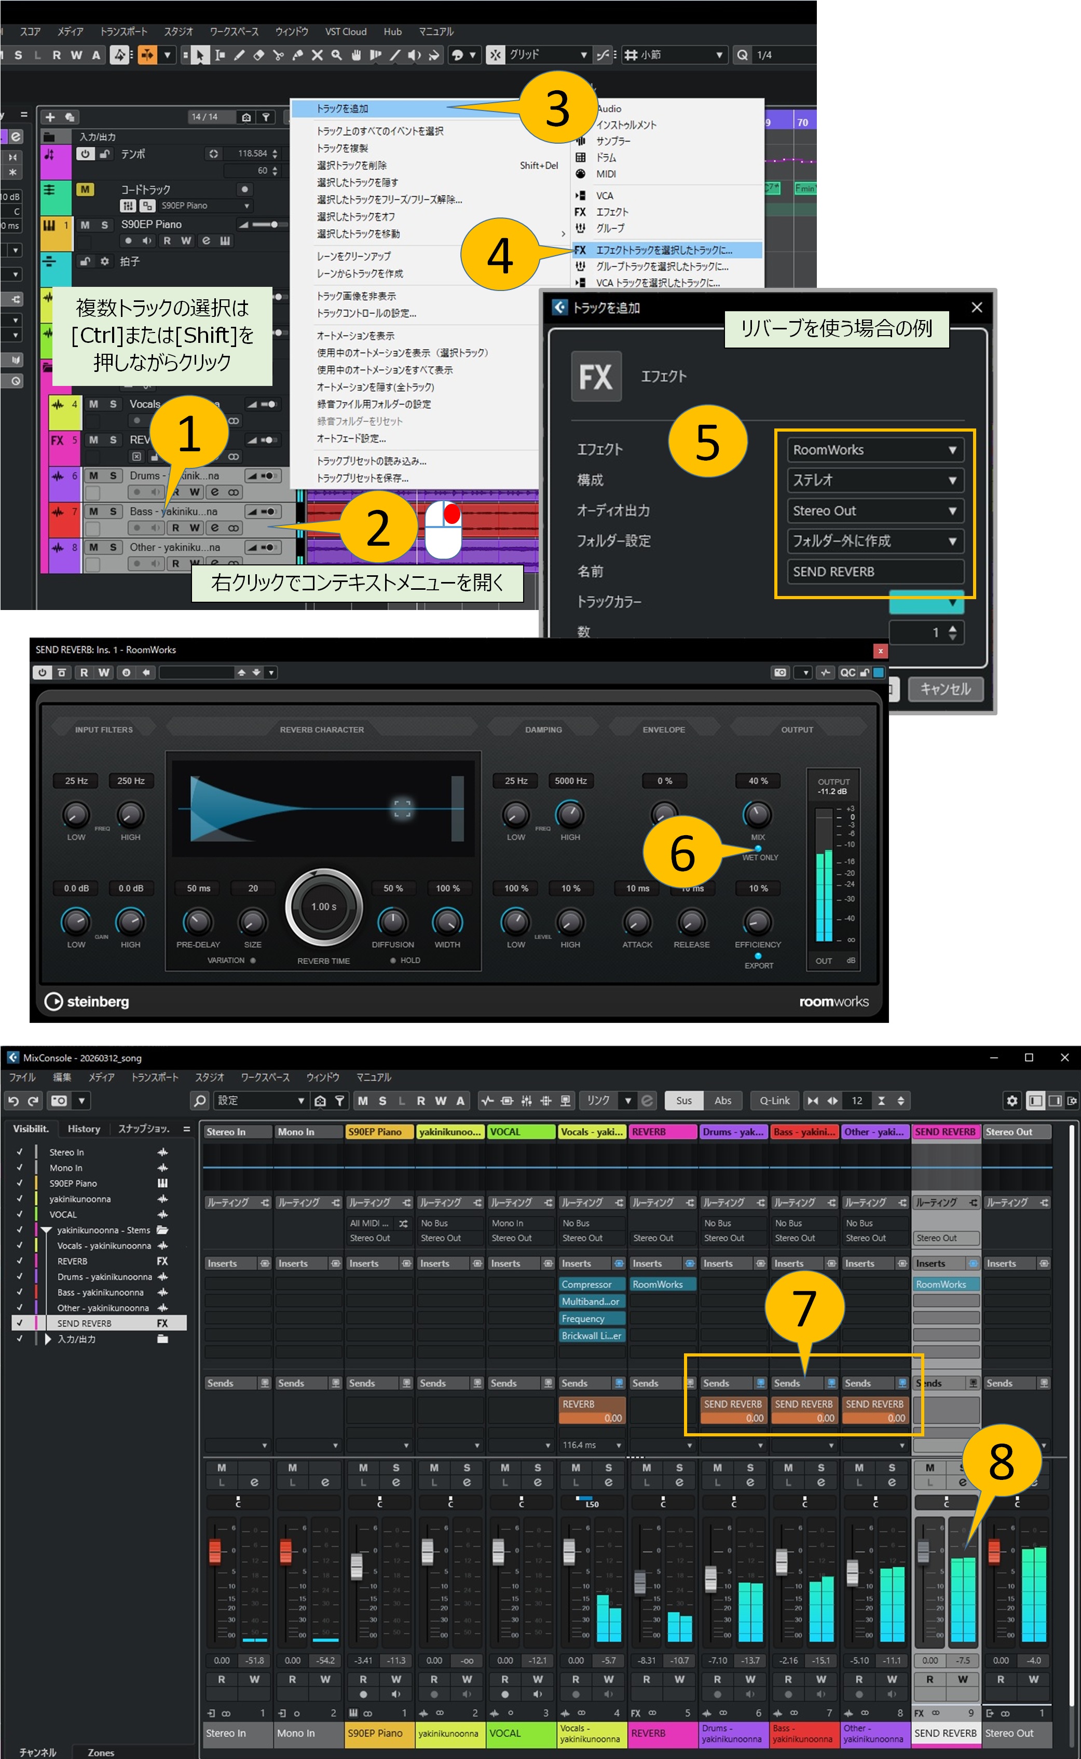
Task: Select the scissors split tool
Action: [x=278, y=55]
